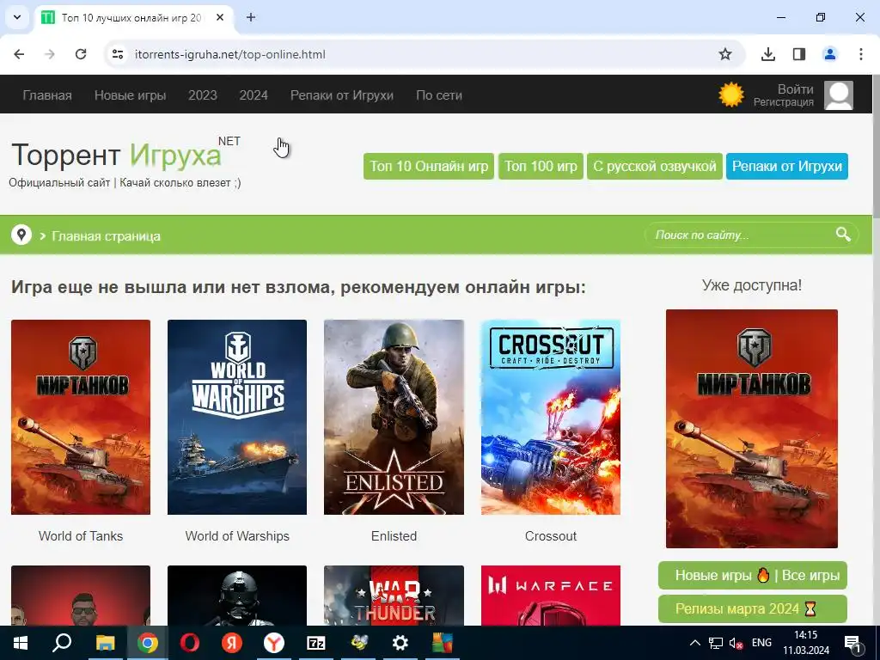Click the user avatar placeholder on the site
The width and height of the screenshot is (880, 660).
click(x=839, y=95)
